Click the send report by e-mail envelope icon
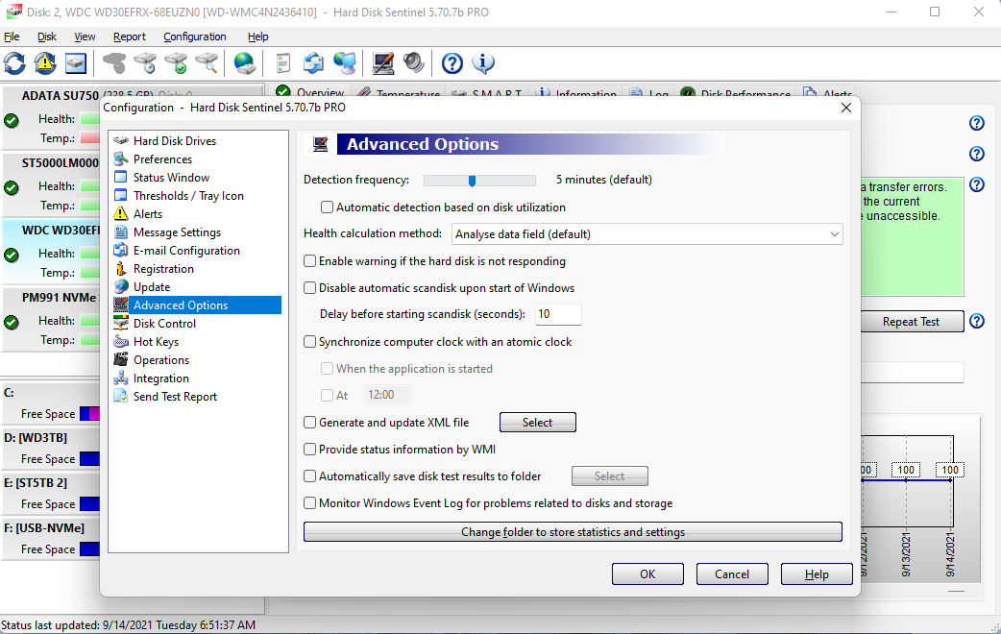Viewport: 1001px width, 634px height. coord(313,63)
